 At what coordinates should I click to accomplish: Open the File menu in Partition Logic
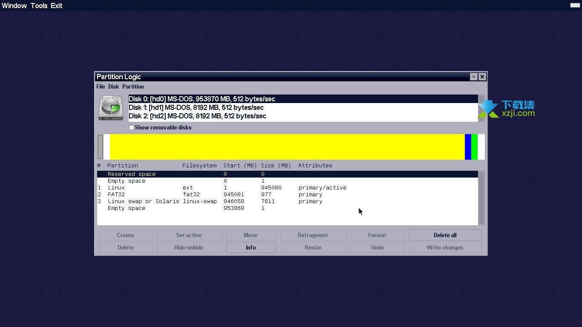101,86
